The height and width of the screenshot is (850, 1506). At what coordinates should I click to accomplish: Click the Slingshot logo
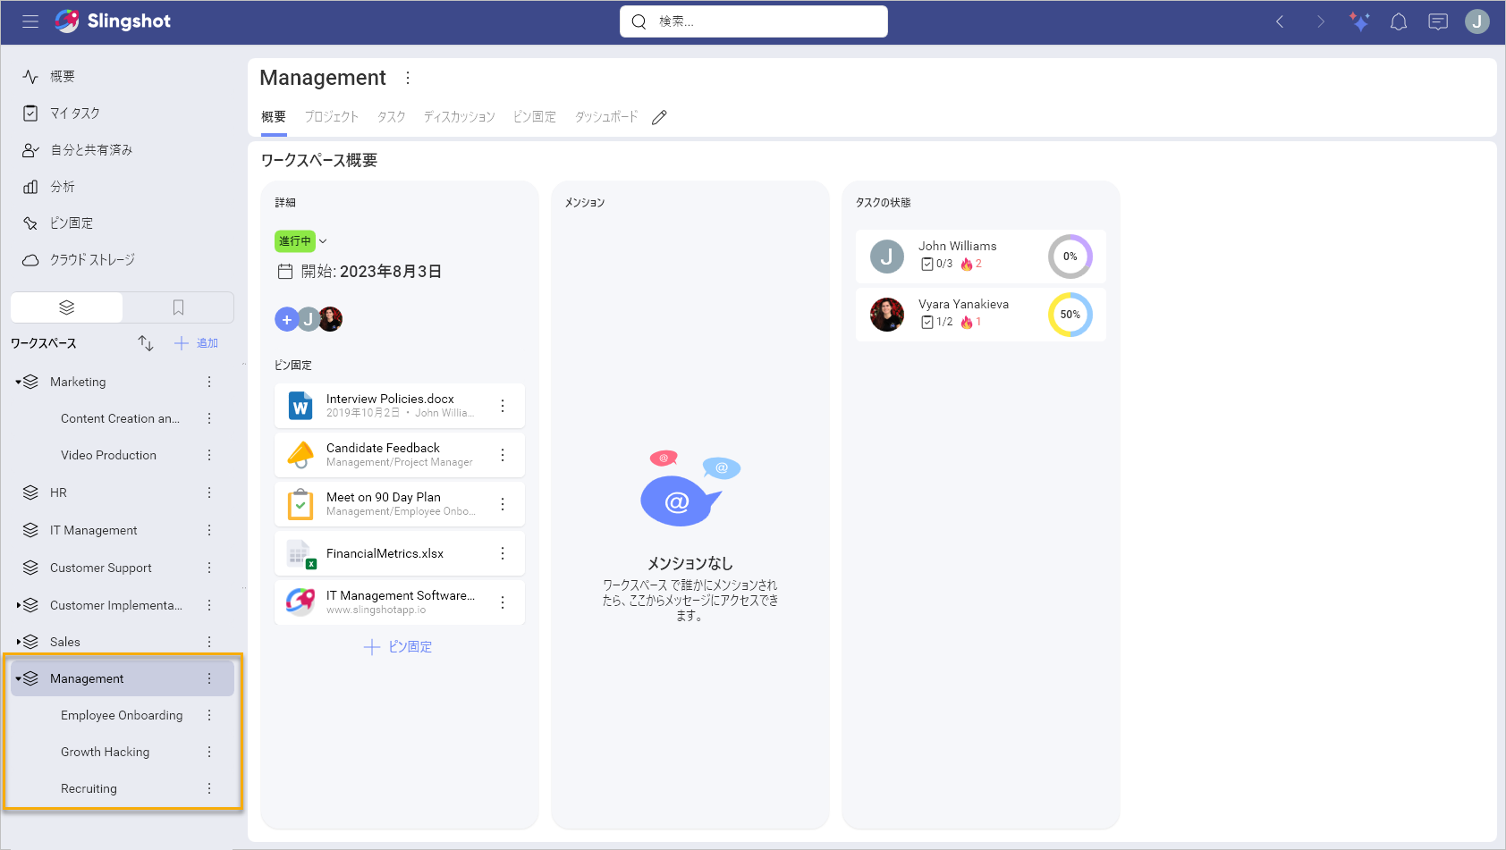pos(113,21)
